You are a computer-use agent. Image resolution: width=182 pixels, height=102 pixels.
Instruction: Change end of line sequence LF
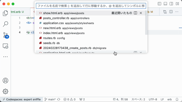pos(162,99)
